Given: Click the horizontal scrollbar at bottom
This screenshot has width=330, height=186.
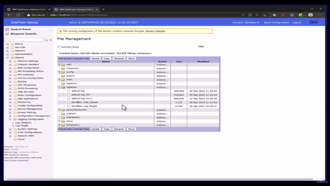Looking at the screenshot, I should pos(159,179).
